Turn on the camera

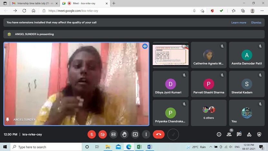pos(103,134)
